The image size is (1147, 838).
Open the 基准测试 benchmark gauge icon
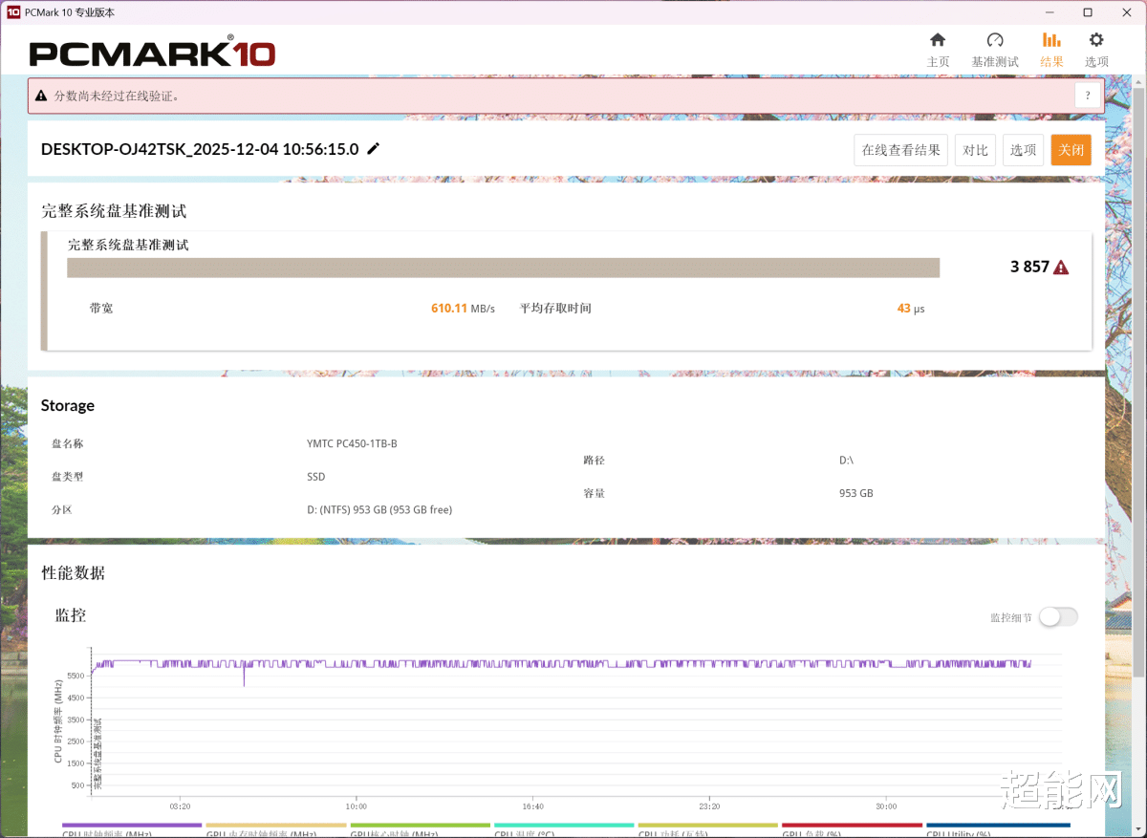click(995, 40)
